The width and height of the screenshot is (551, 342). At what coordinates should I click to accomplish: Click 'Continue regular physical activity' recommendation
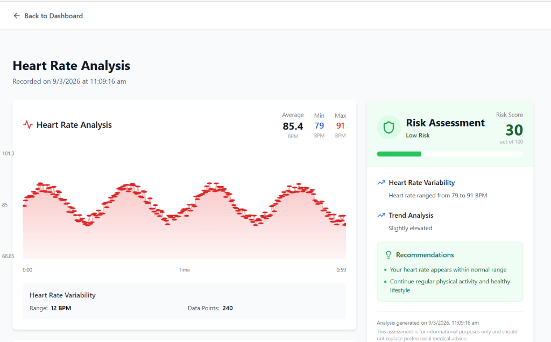[450, 286]
